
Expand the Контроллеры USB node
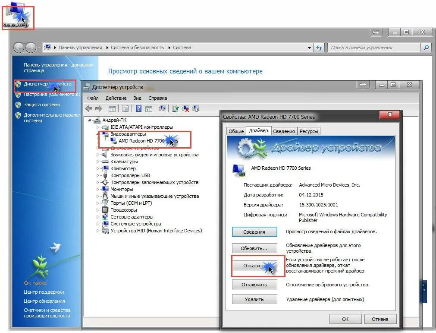tap(97, 175)
